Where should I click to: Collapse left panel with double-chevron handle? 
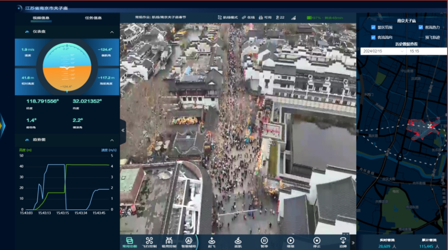(x=123, y=130)
